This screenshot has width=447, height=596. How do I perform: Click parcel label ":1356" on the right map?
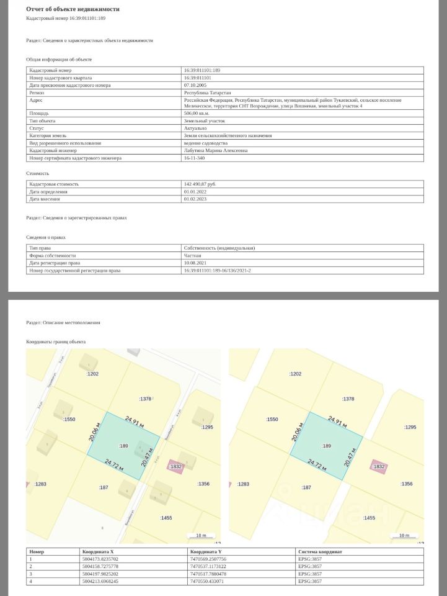[x=407, y=484]
